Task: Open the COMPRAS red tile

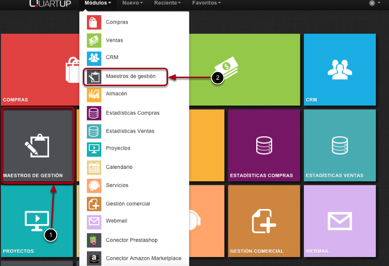Action: tap(40, 70)
